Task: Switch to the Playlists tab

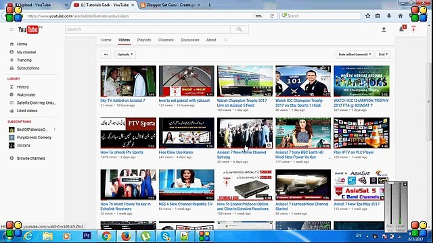Action: (x=144, y=40)
